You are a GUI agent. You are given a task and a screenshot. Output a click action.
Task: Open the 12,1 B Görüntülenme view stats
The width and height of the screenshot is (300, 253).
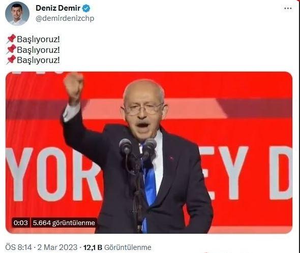coord(117,247)
